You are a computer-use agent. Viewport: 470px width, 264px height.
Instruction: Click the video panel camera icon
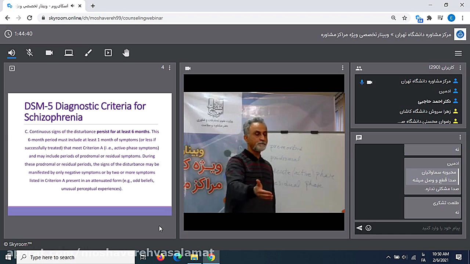pos(188,68)
